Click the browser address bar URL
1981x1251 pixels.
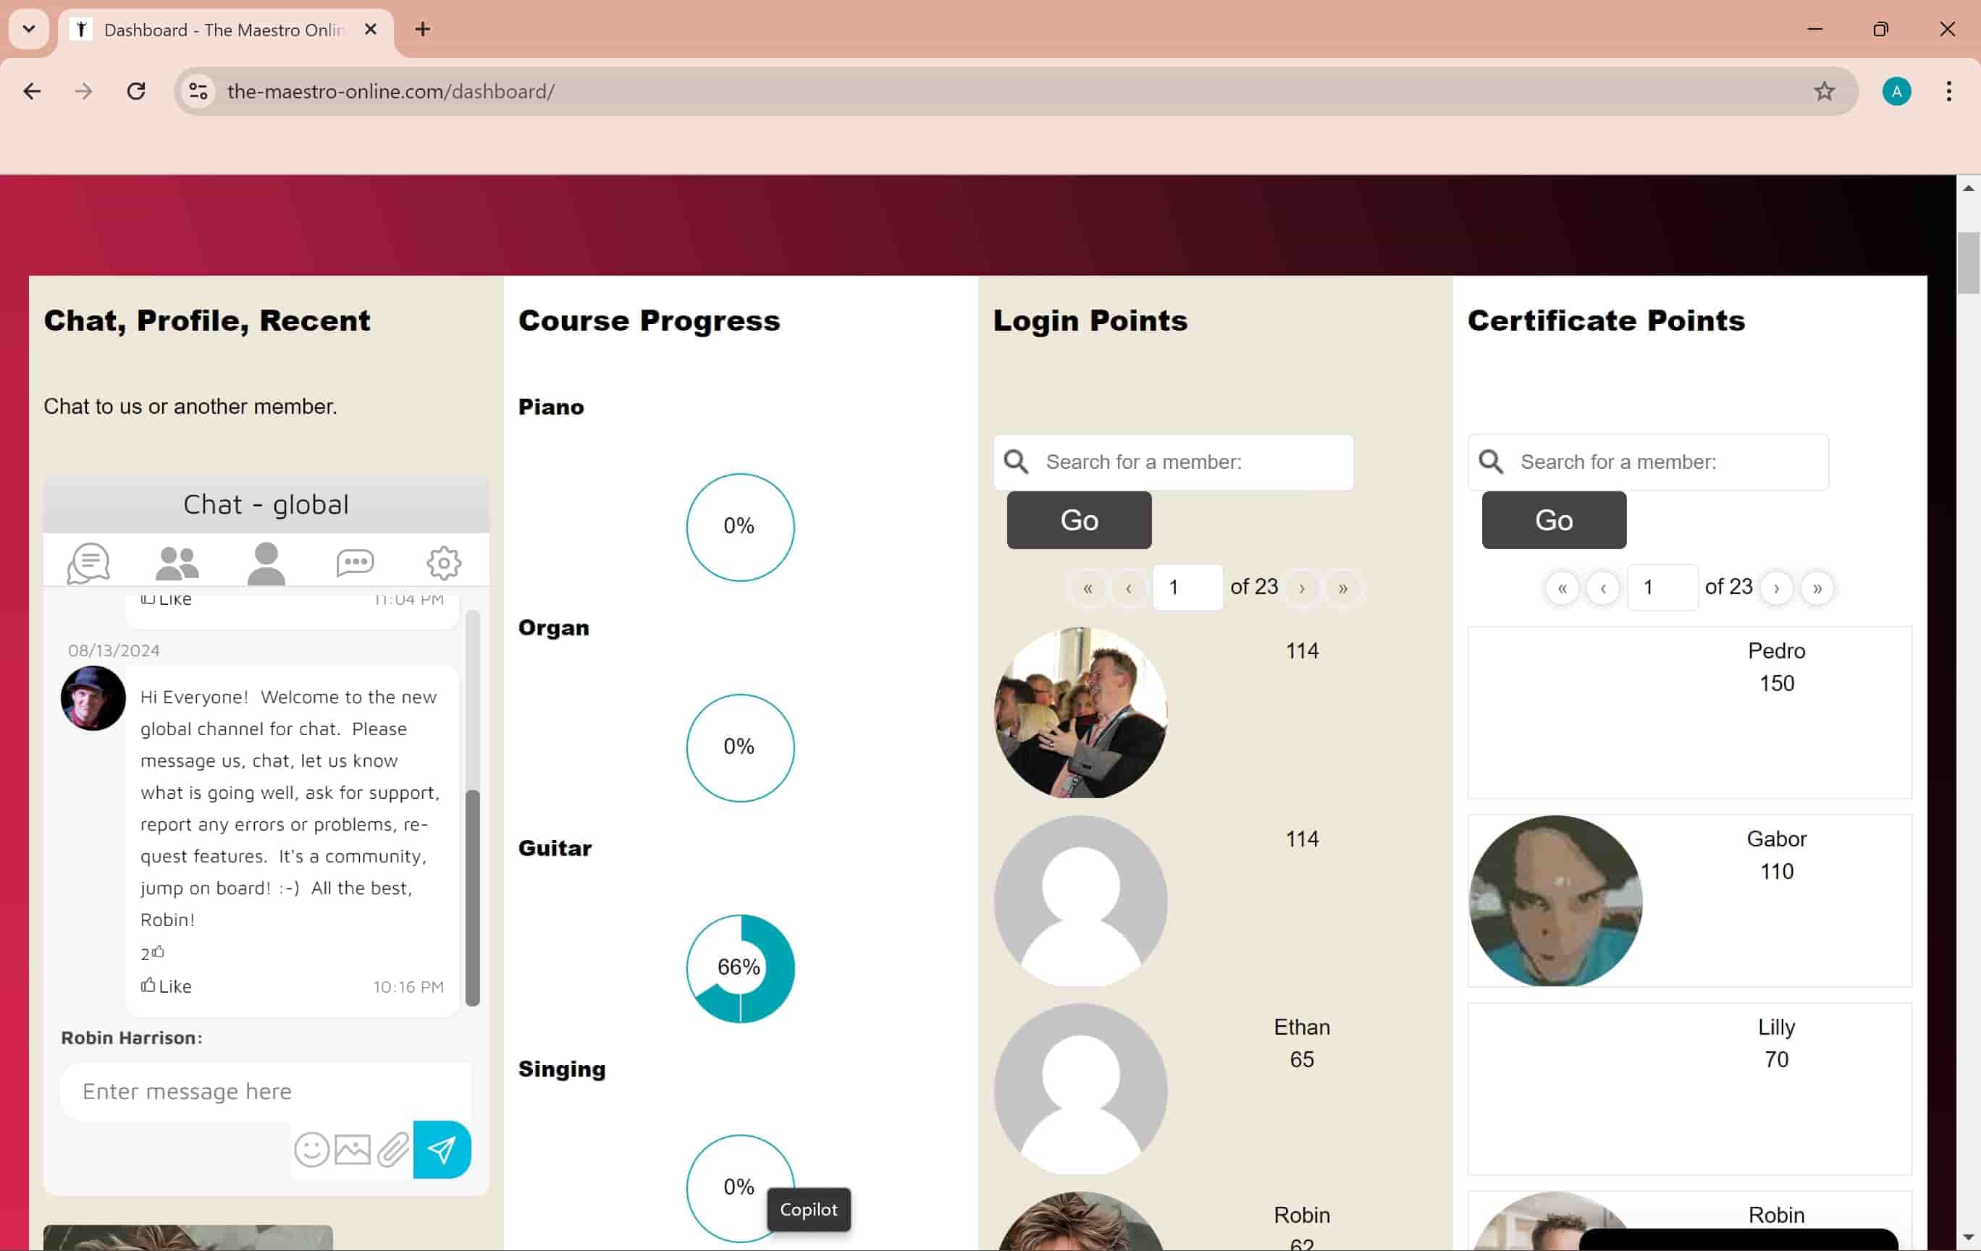pos(391,91)
